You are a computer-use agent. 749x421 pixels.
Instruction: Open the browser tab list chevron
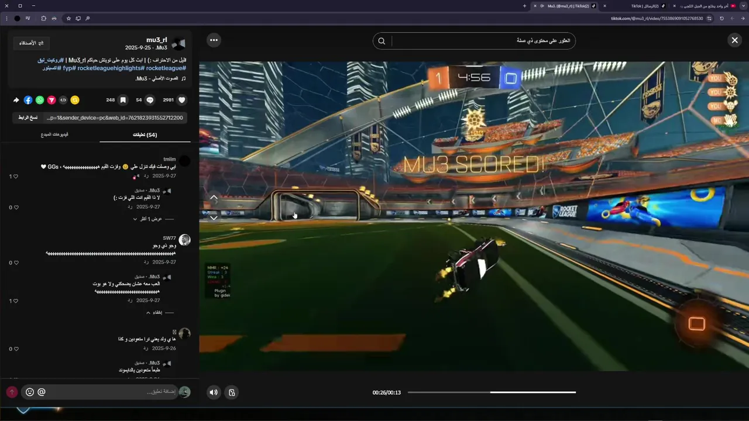743,6
